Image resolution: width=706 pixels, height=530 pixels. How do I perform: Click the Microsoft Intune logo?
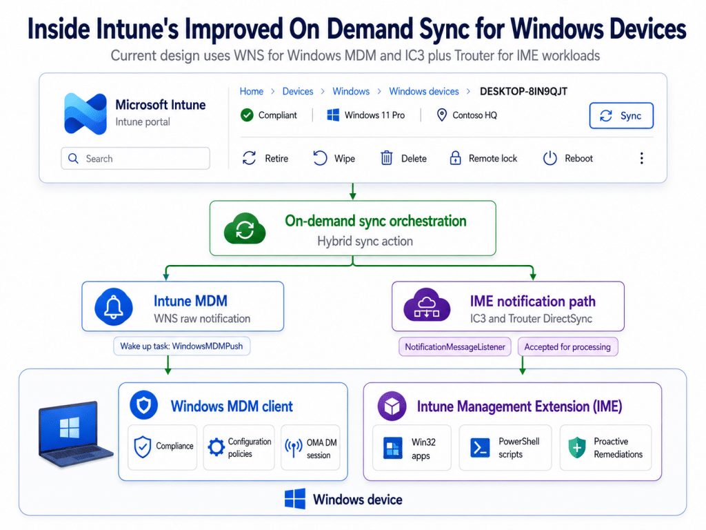click(x=85, y=114)
